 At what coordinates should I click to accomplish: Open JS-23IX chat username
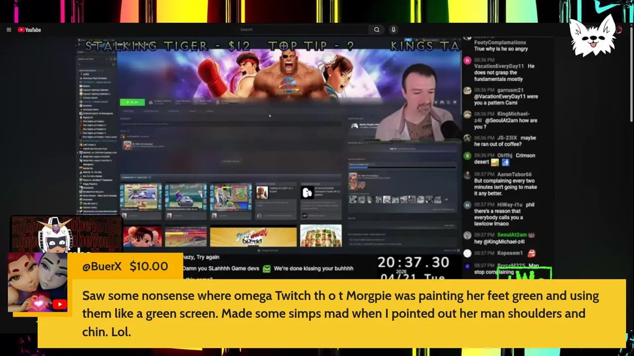coord(508,138)
